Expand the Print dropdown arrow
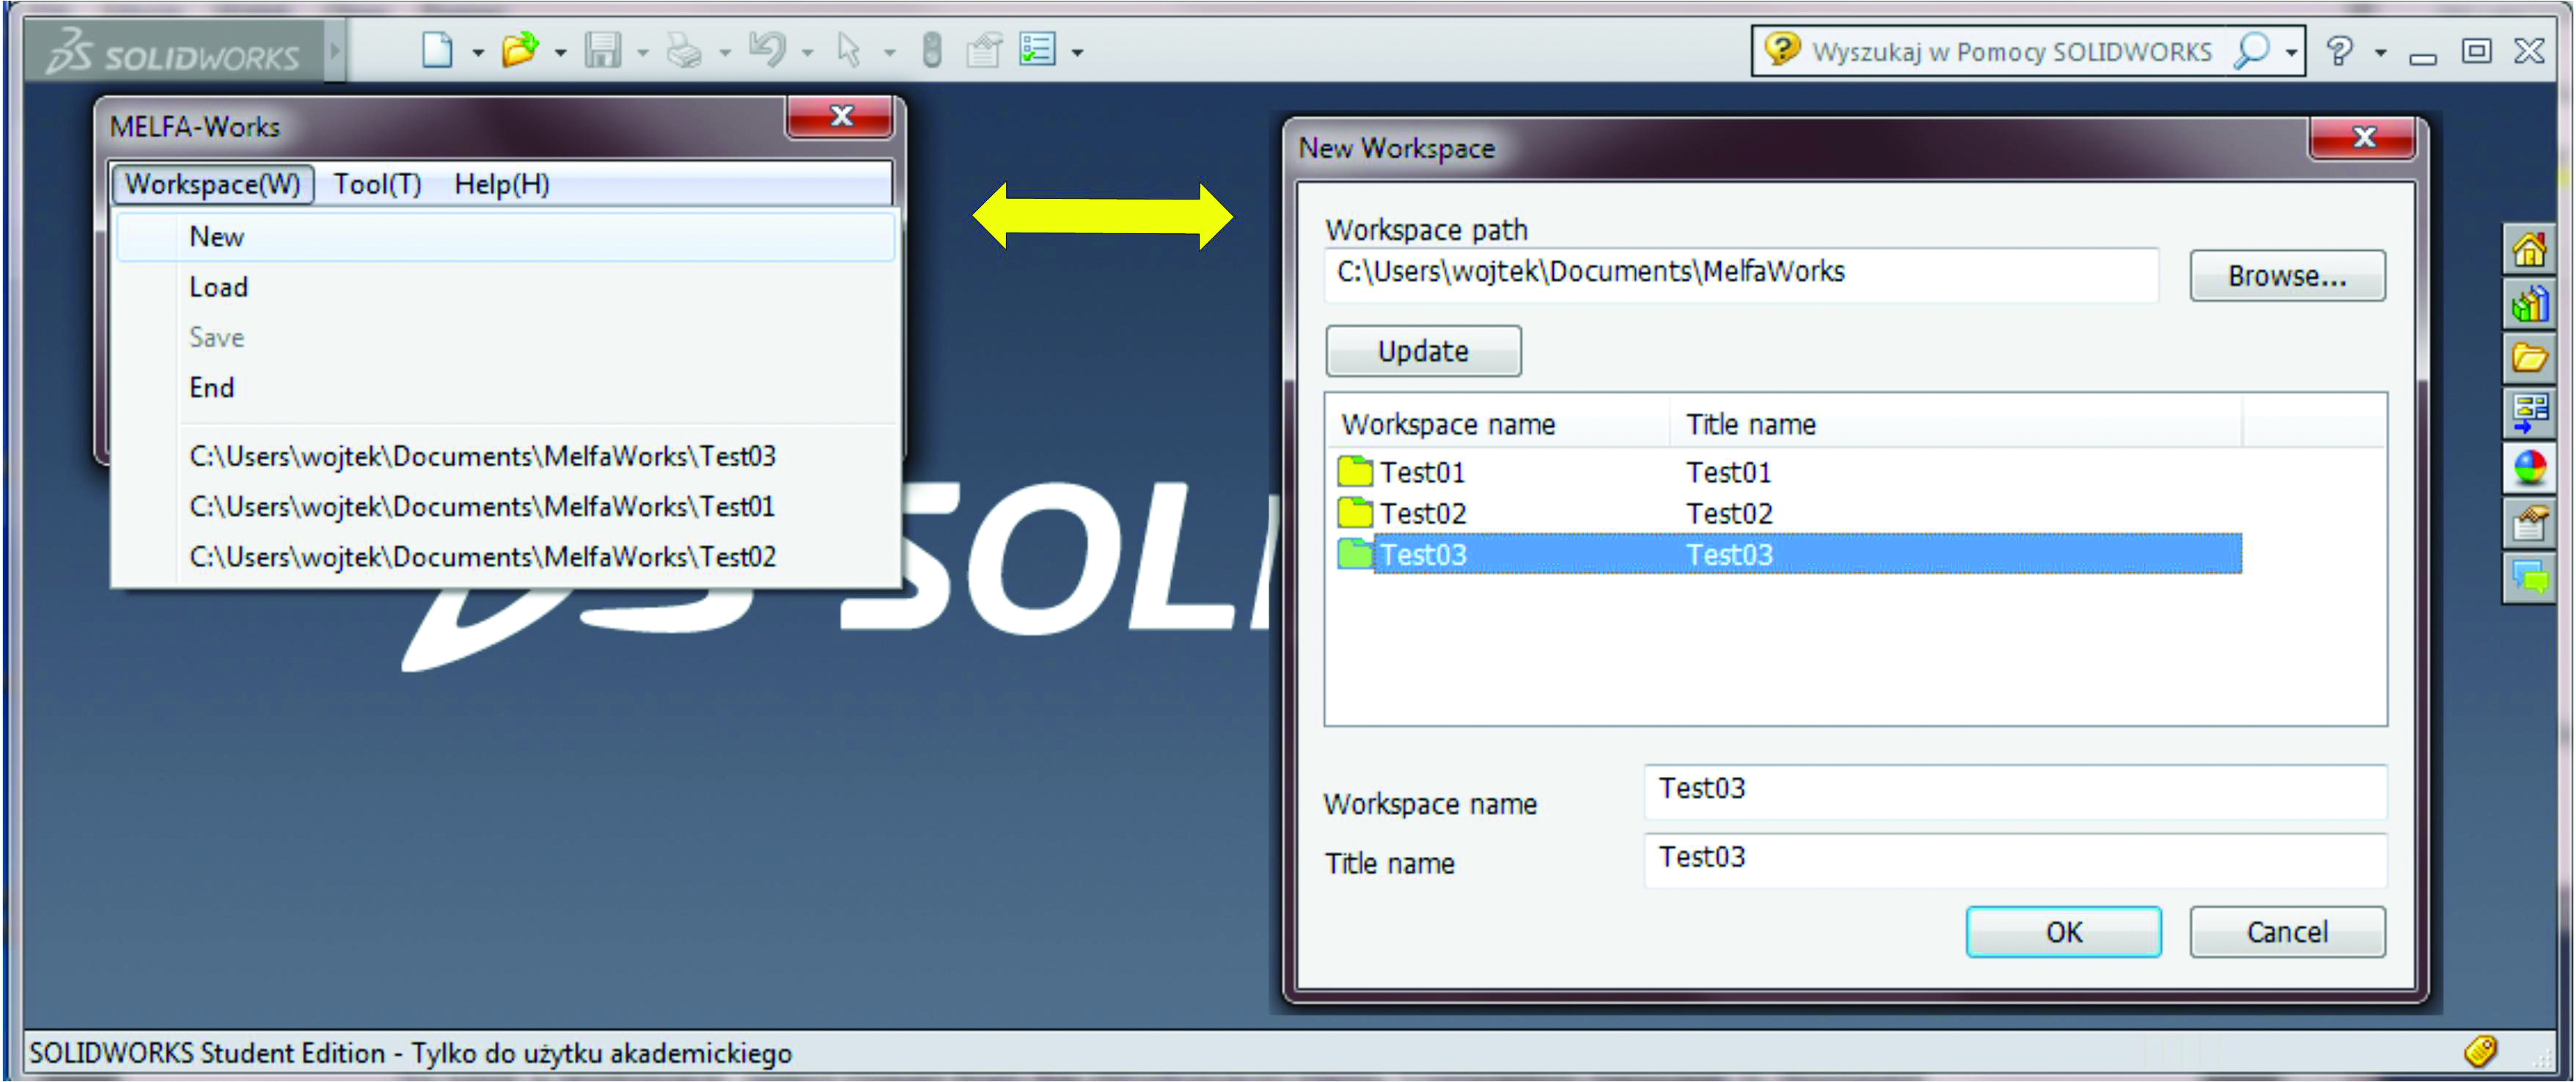The height and width of the screenshot is (1082, 2576). (725, 53)
